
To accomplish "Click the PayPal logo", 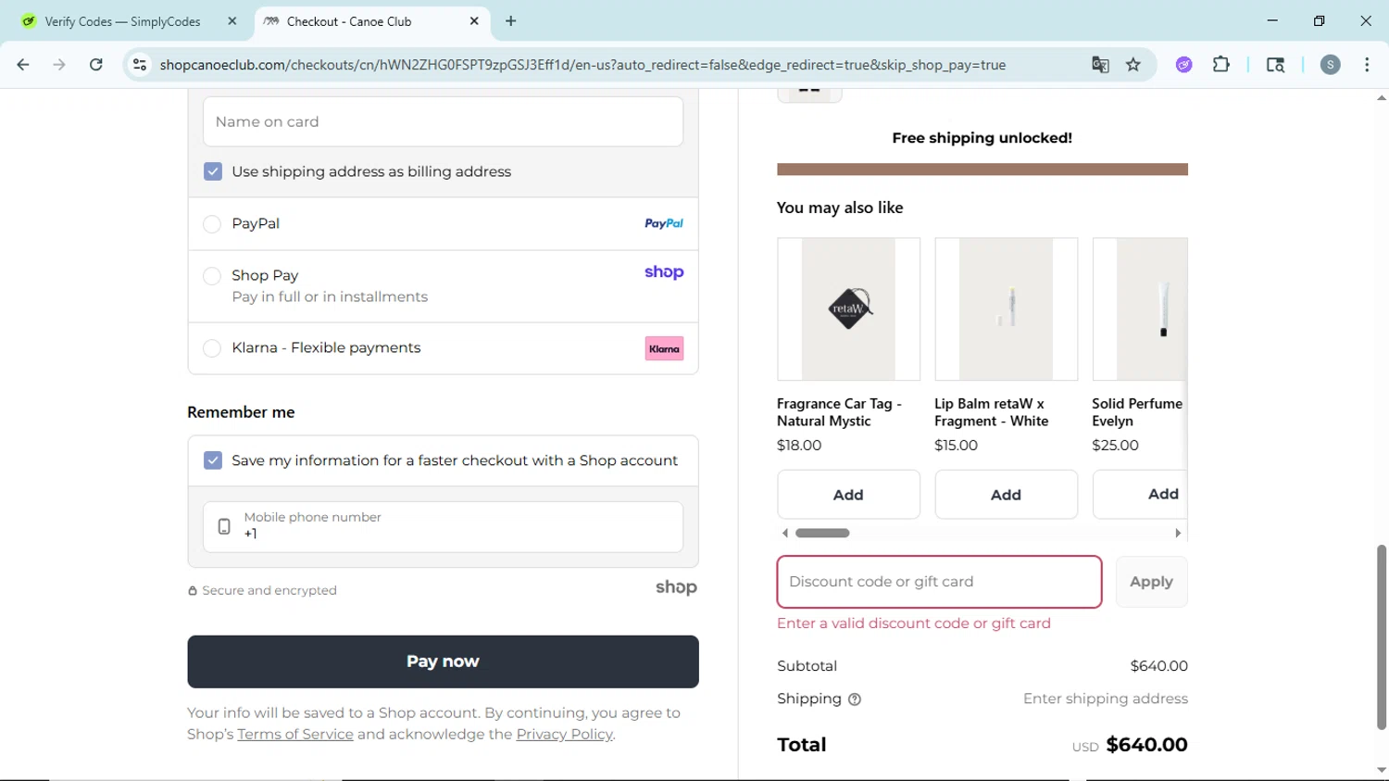I will [664, 223].
